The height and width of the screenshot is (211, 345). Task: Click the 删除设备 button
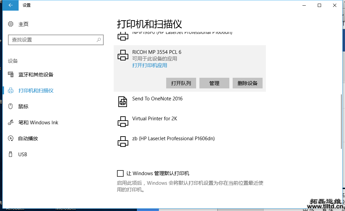pos(248,83)
